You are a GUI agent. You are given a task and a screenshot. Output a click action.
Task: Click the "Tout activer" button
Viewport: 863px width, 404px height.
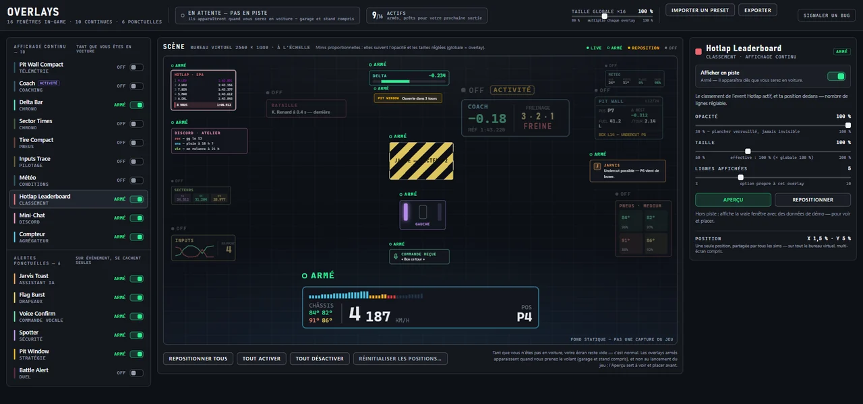(x=261, y=359)
